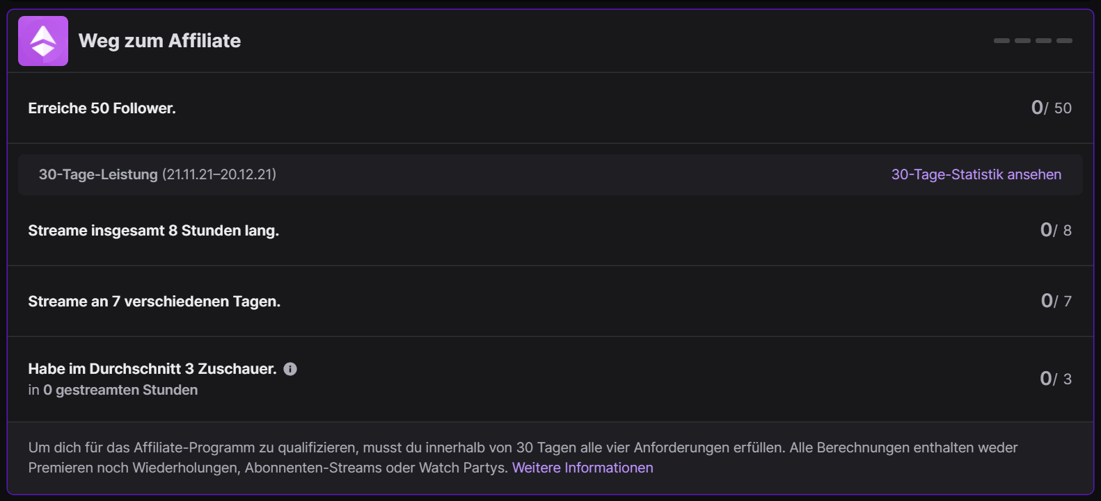Click the third progress segment in header
This screenshot has height=501, width=1101.
pos(1043,41)
